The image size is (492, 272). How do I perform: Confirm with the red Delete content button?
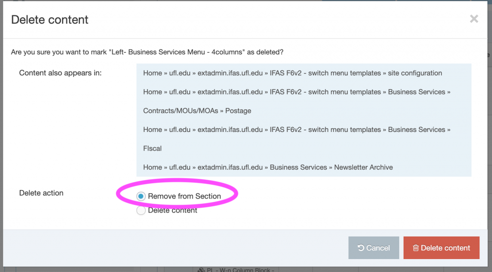coord(441,248)
